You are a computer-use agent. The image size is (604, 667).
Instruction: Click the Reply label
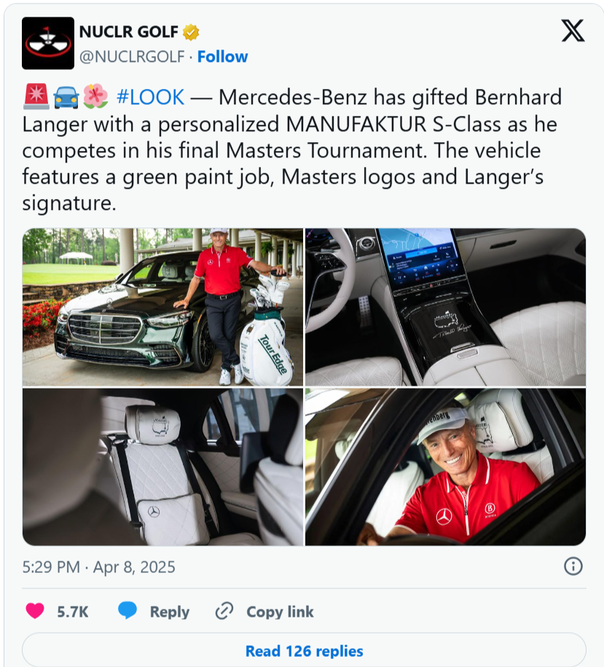(170, 612)
